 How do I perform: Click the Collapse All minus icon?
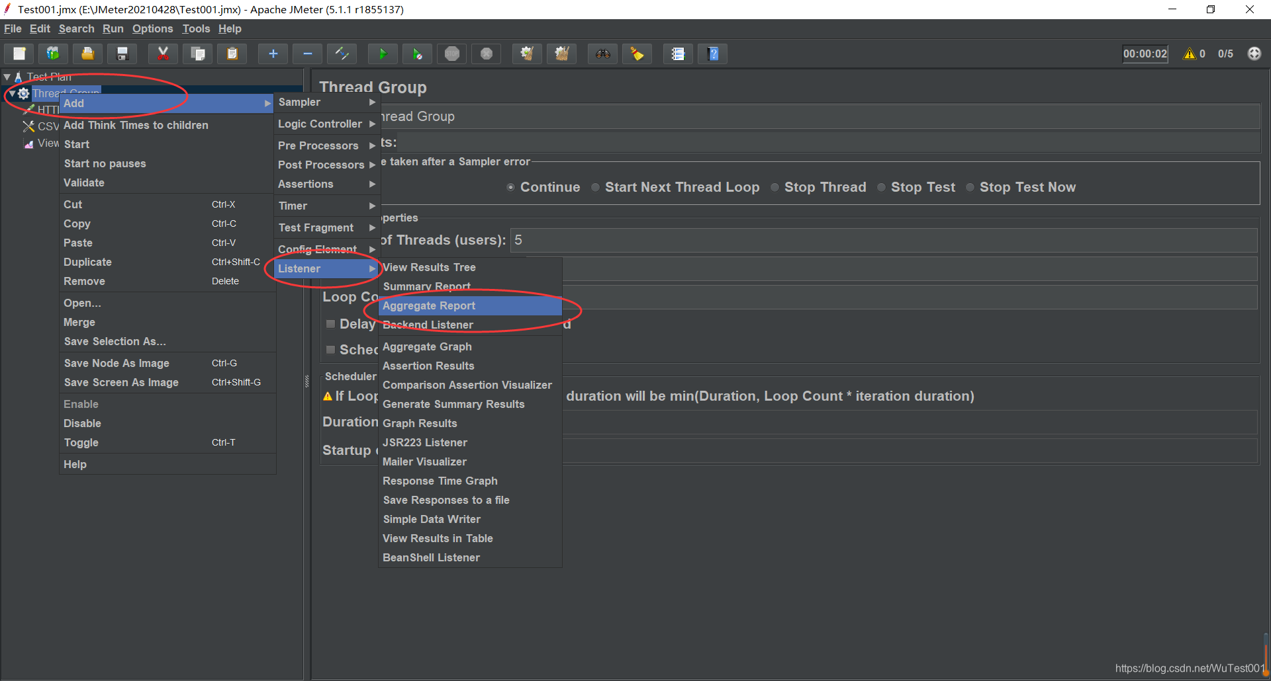click(307, 54)
